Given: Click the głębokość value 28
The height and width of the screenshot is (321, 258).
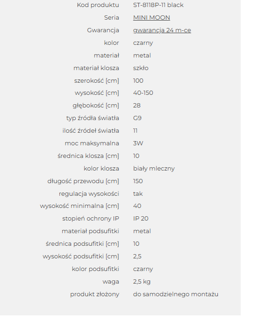Looking at the screenshot, I should point(137,106).
